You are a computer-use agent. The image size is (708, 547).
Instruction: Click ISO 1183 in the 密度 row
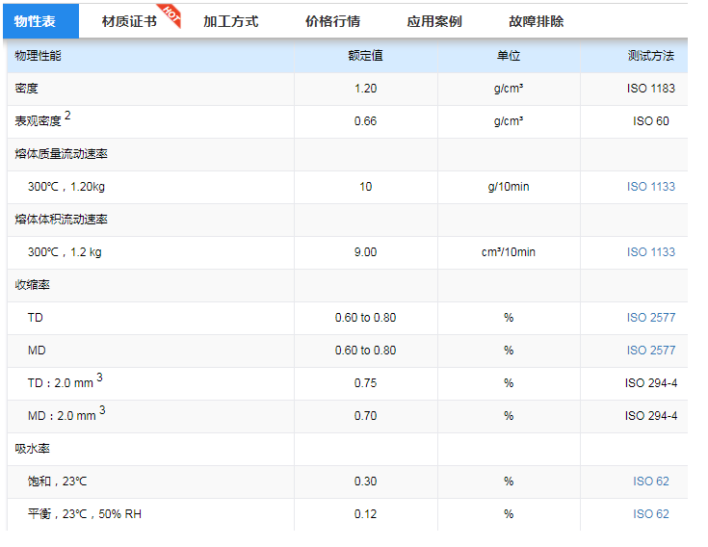pos(650,89)
